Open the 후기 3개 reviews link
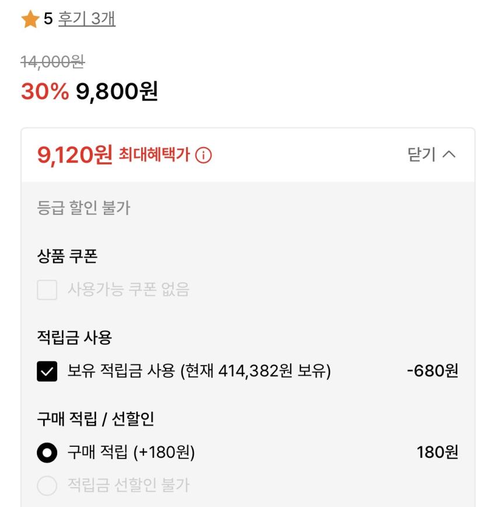Screen dimensions: 496x507 [x=86, y=19]
